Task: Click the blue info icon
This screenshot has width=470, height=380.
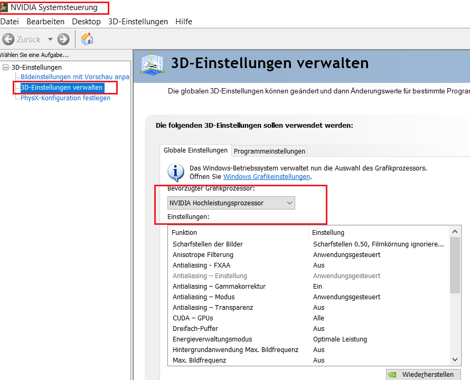Action: tap(176, 173)
